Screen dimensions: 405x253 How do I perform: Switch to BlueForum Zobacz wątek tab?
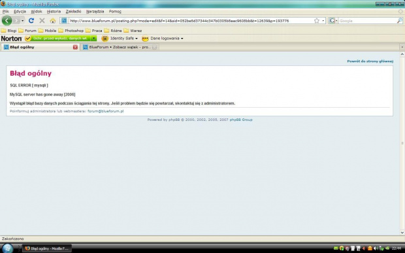click(120, 47)
